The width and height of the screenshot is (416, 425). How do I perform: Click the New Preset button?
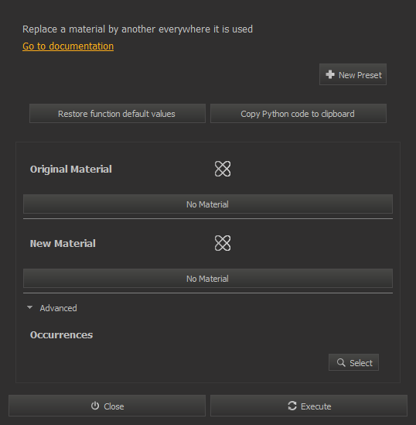click(353, 74)
